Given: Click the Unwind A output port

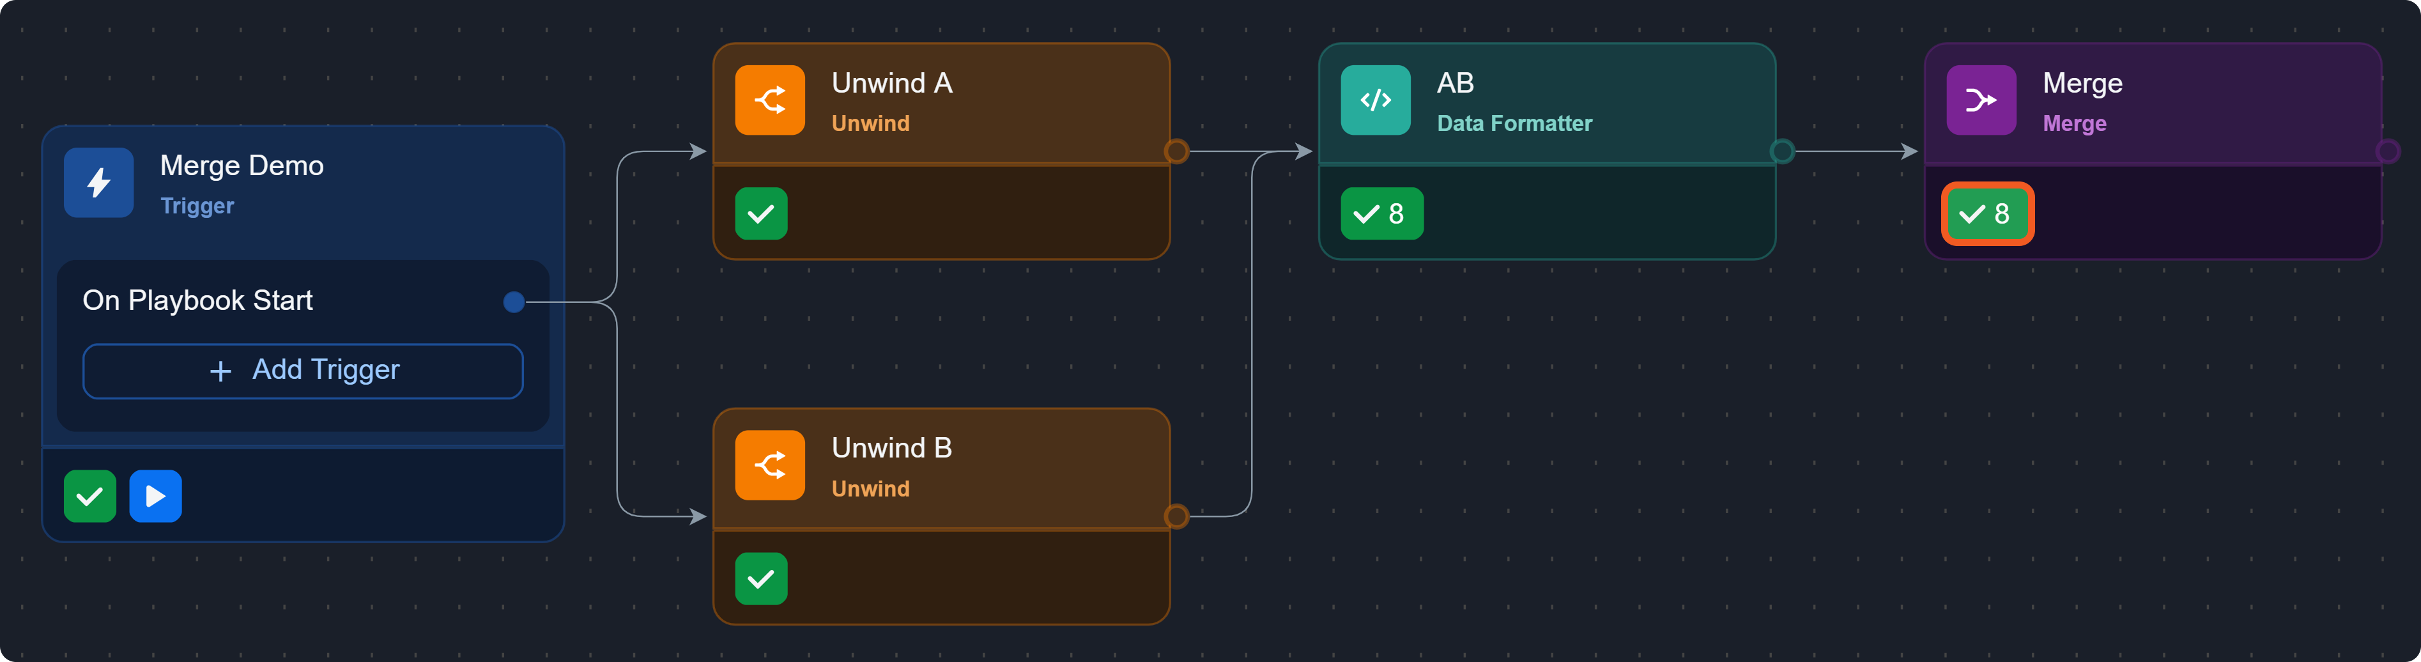Looking at the screenshot, I should point(1176,150).
